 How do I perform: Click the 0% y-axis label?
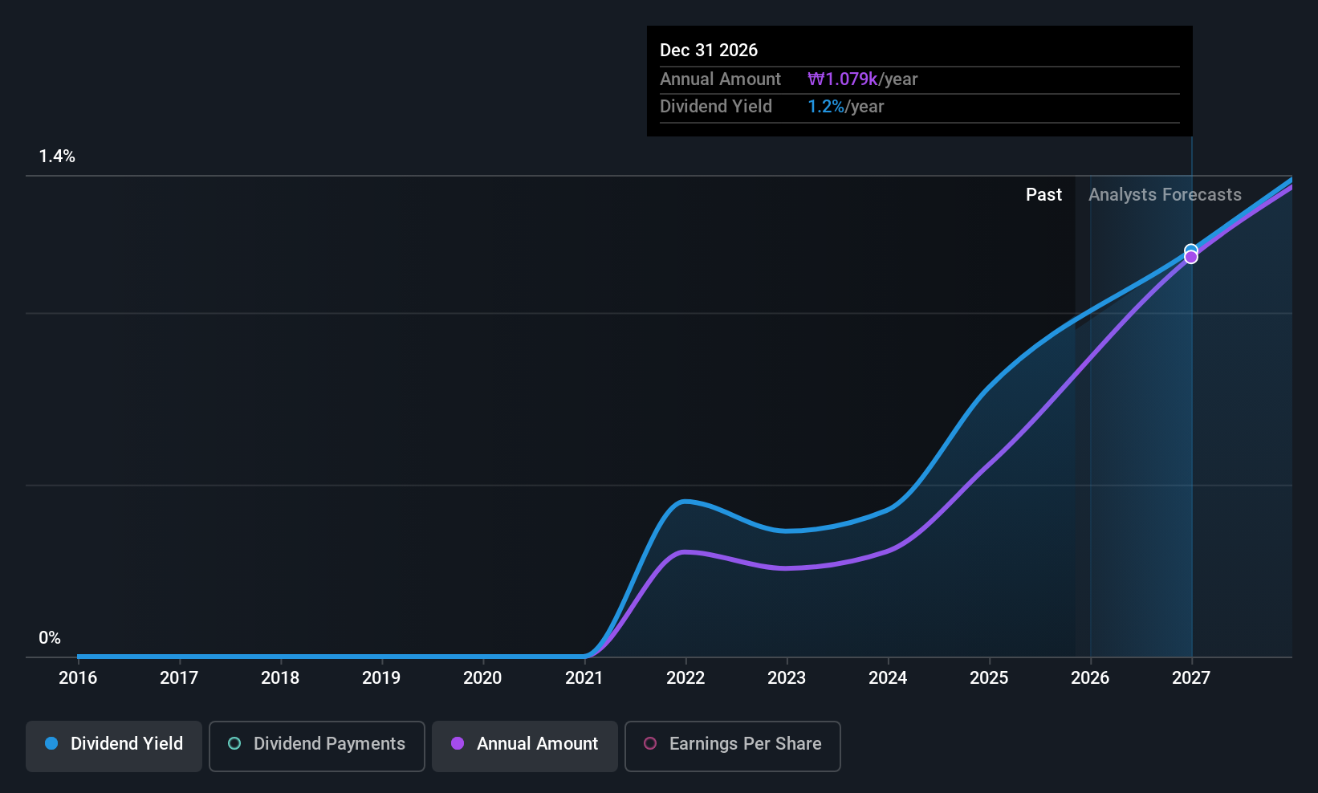pos(50,638)
